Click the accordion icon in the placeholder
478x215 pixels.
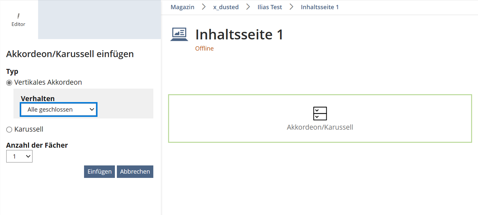point(320,114)
